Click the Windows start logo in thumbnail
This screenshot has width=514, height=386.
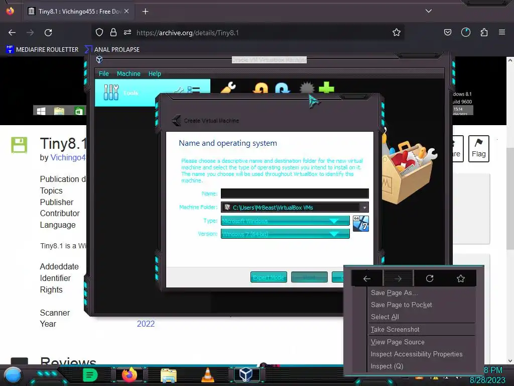pos(41,111)
